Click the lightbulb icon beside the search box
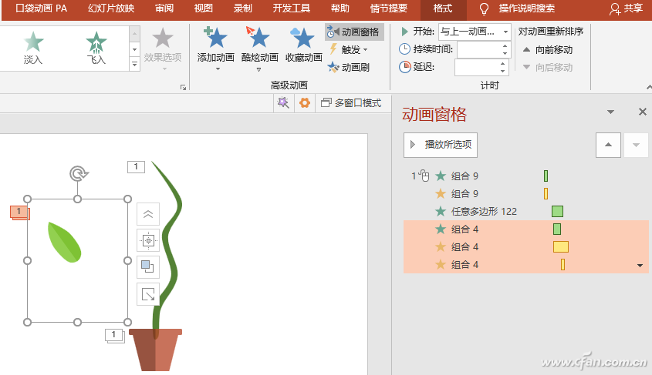The image size is (652, 375). tap(484, 8)
